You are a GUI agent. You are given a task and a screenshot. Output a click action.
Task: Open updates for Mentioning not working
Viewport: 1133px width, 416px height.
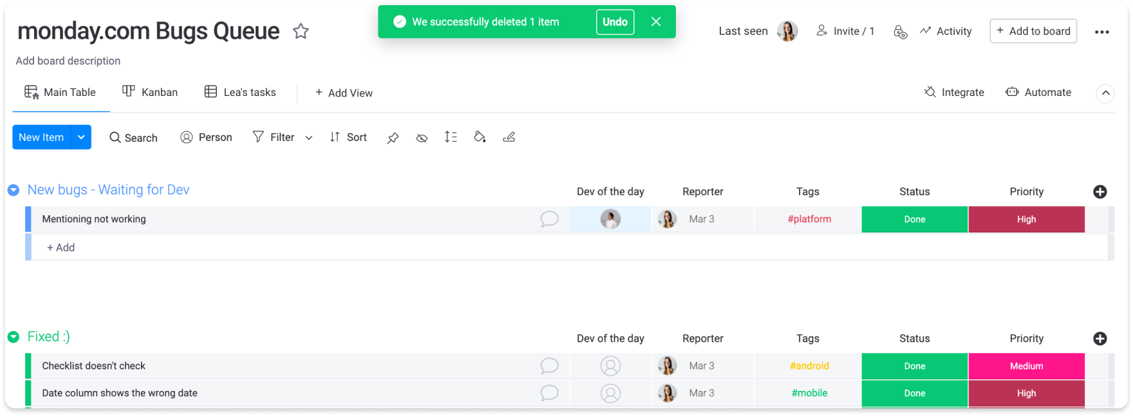[x=549, y=219]
